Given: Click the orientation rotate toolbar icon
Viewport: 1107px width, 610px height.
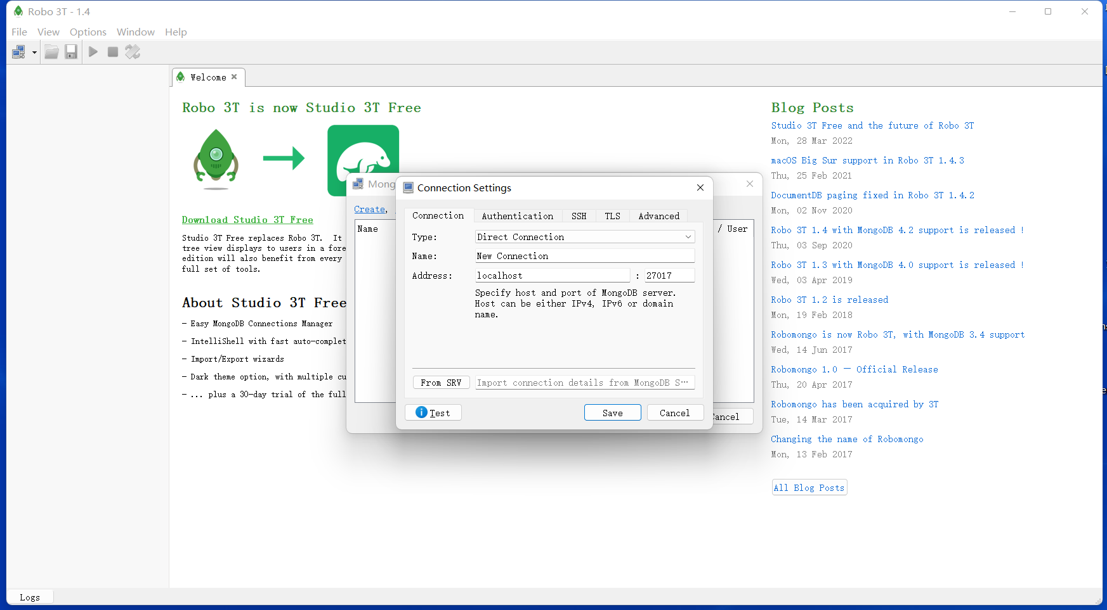Looking at the screenshot, I should (133, 52).
